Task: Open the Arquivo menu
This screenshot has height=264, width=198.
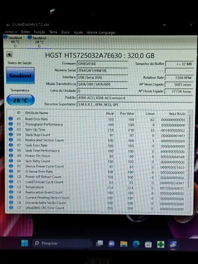Action: coord(11,32)
